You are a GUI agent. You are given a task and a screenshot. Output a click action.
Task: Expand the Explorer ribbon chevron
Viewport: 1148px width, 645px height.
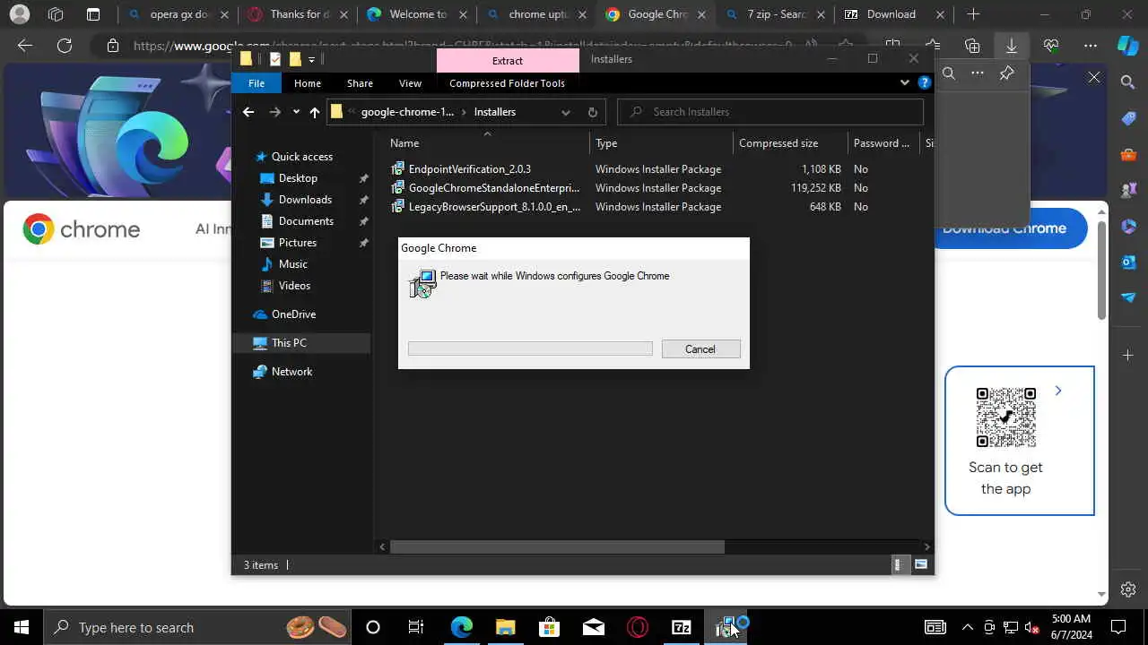pos(904,82)
